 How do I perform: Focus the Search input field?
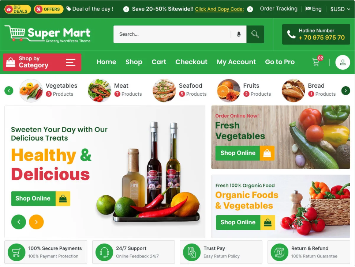172,34
